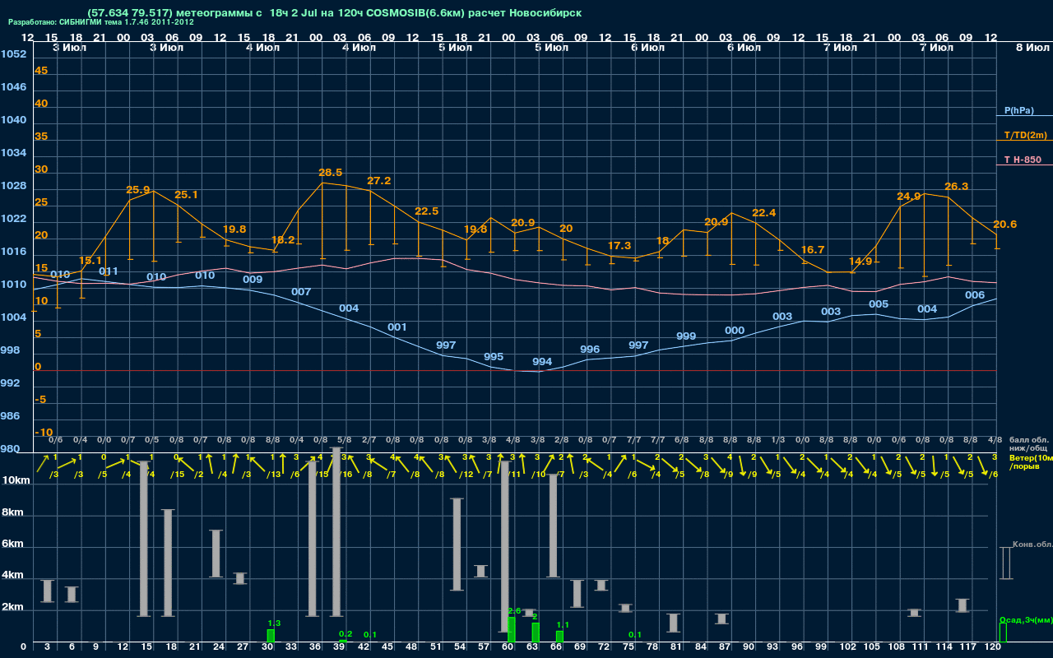Click the temperature label '24.9'
This screenshot has height=658, width=1053.
point(909,197)
